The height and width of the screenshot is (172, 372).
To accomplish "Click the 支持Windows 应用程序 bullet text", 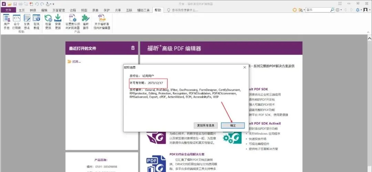I will click(265, 133).
